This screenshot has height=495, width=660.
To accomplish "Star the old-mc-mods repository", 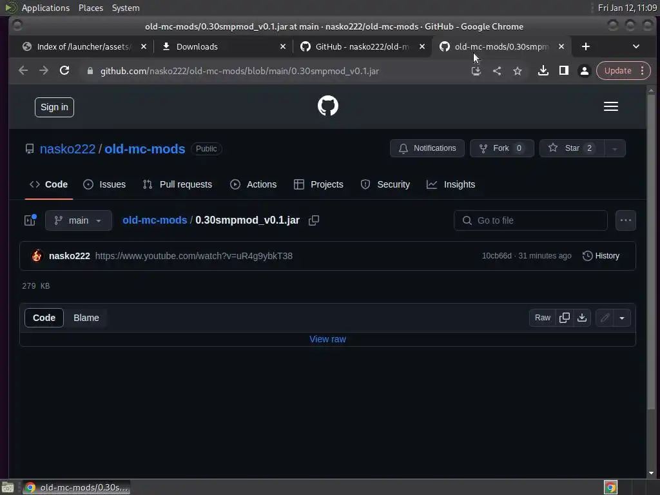I will click(572, 149).
